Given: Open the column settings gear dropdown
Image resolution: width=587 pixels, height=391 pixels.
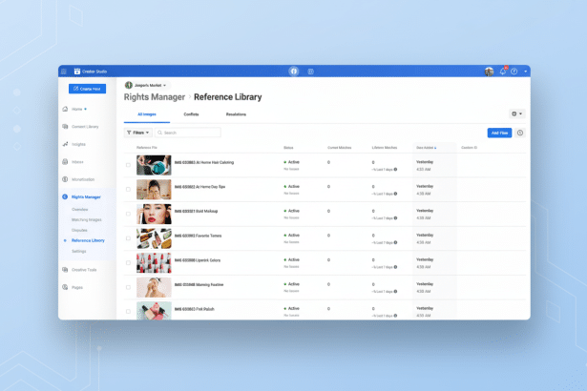Looking at the screenshot, I should point(517,113).
